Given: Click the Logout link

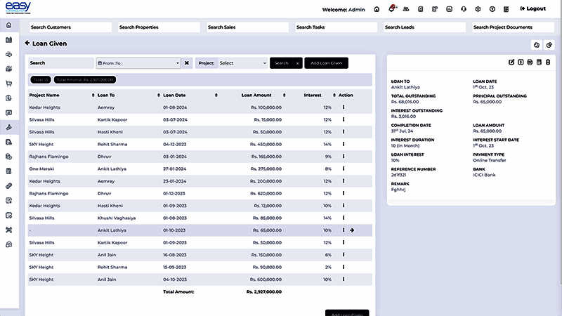Looking at the screenshot, I should tap(533, 8).
